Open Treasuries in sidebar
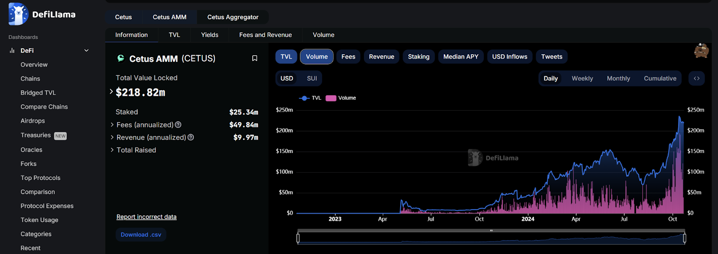Image resolution: width=718 pixels, height=254 pixels. [35, 135]
